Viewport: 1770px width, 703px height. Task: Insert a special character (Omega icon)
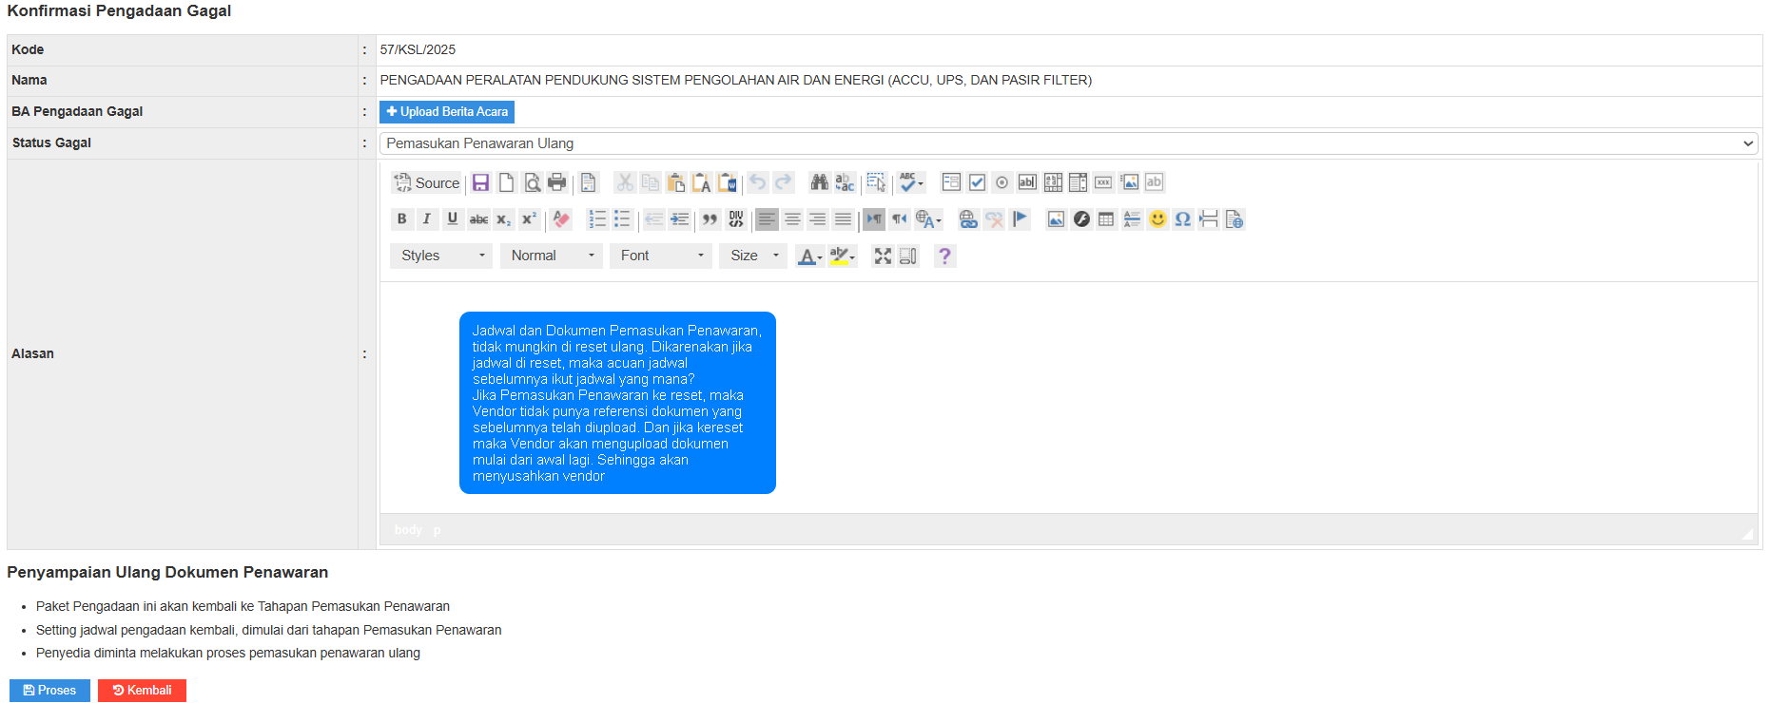tap(1183, 219)
